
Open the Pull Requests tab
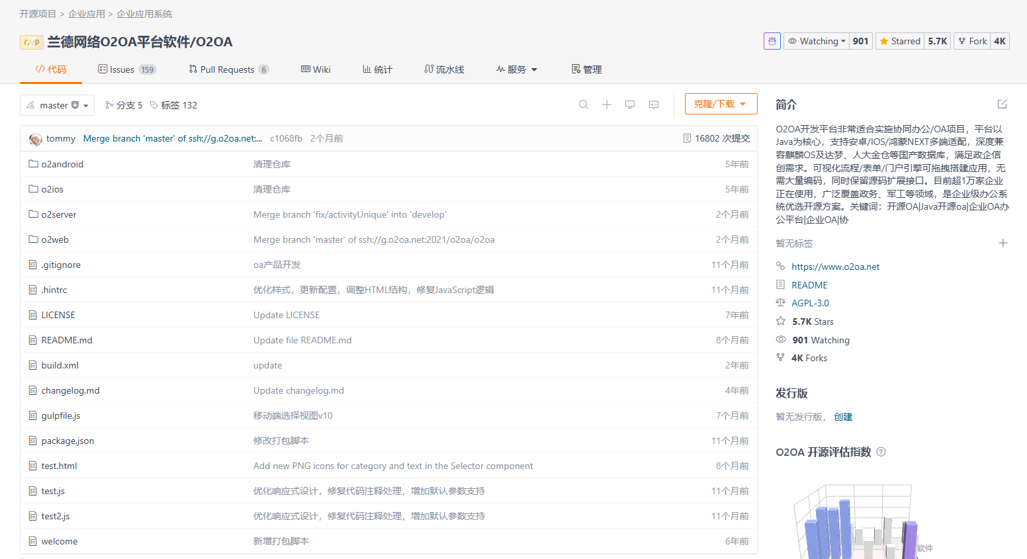coord(227,69)
